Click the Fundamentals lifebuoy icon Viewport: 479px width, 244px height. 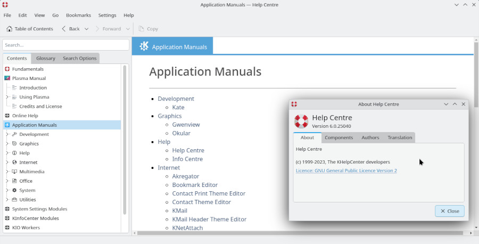[x=7, y=69]
